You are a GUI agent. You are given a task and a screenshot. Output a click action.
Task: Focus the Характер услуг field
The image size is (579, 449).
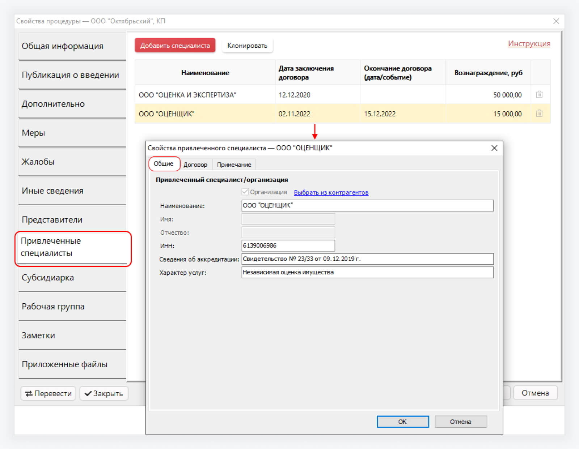point(367,272)
